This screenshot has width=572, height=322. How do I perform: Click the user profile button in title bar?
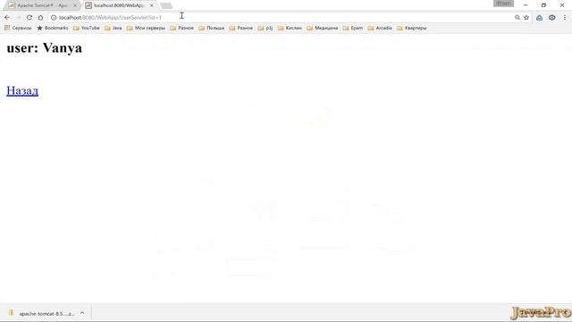[x=504, y=4]
